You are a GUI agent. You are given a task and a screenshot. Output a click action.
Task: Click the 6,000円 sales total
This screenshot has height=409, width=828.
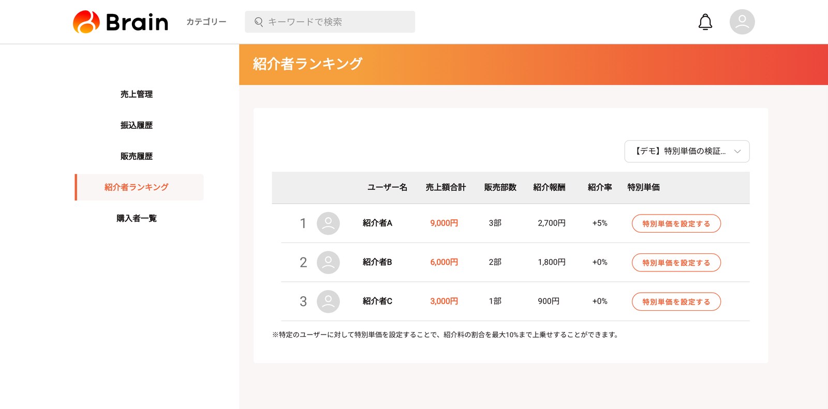[x=444, y=262]
